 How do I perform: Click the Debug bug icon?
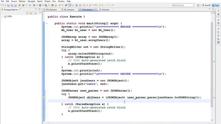[x=34, y=6]
